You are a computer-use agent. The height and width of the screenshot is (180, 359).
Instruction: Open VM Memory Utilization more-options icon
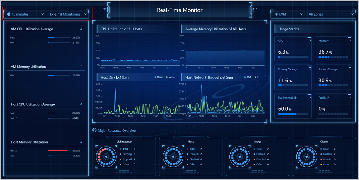82,67
